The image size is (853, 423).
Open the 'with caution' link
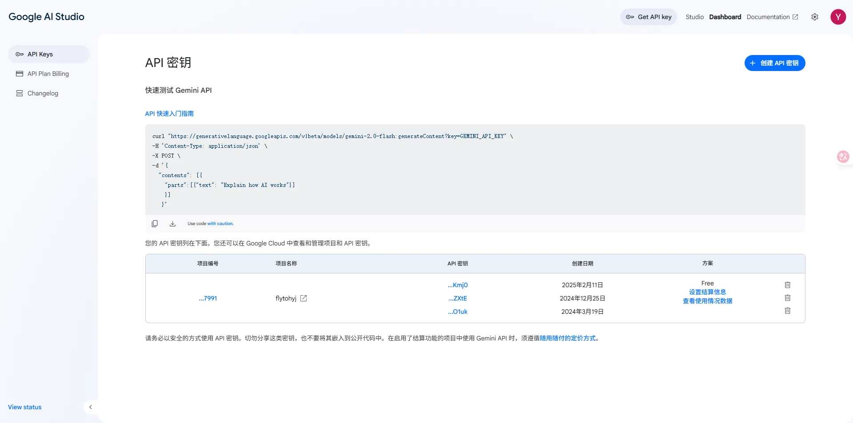(x=221, y=223)
